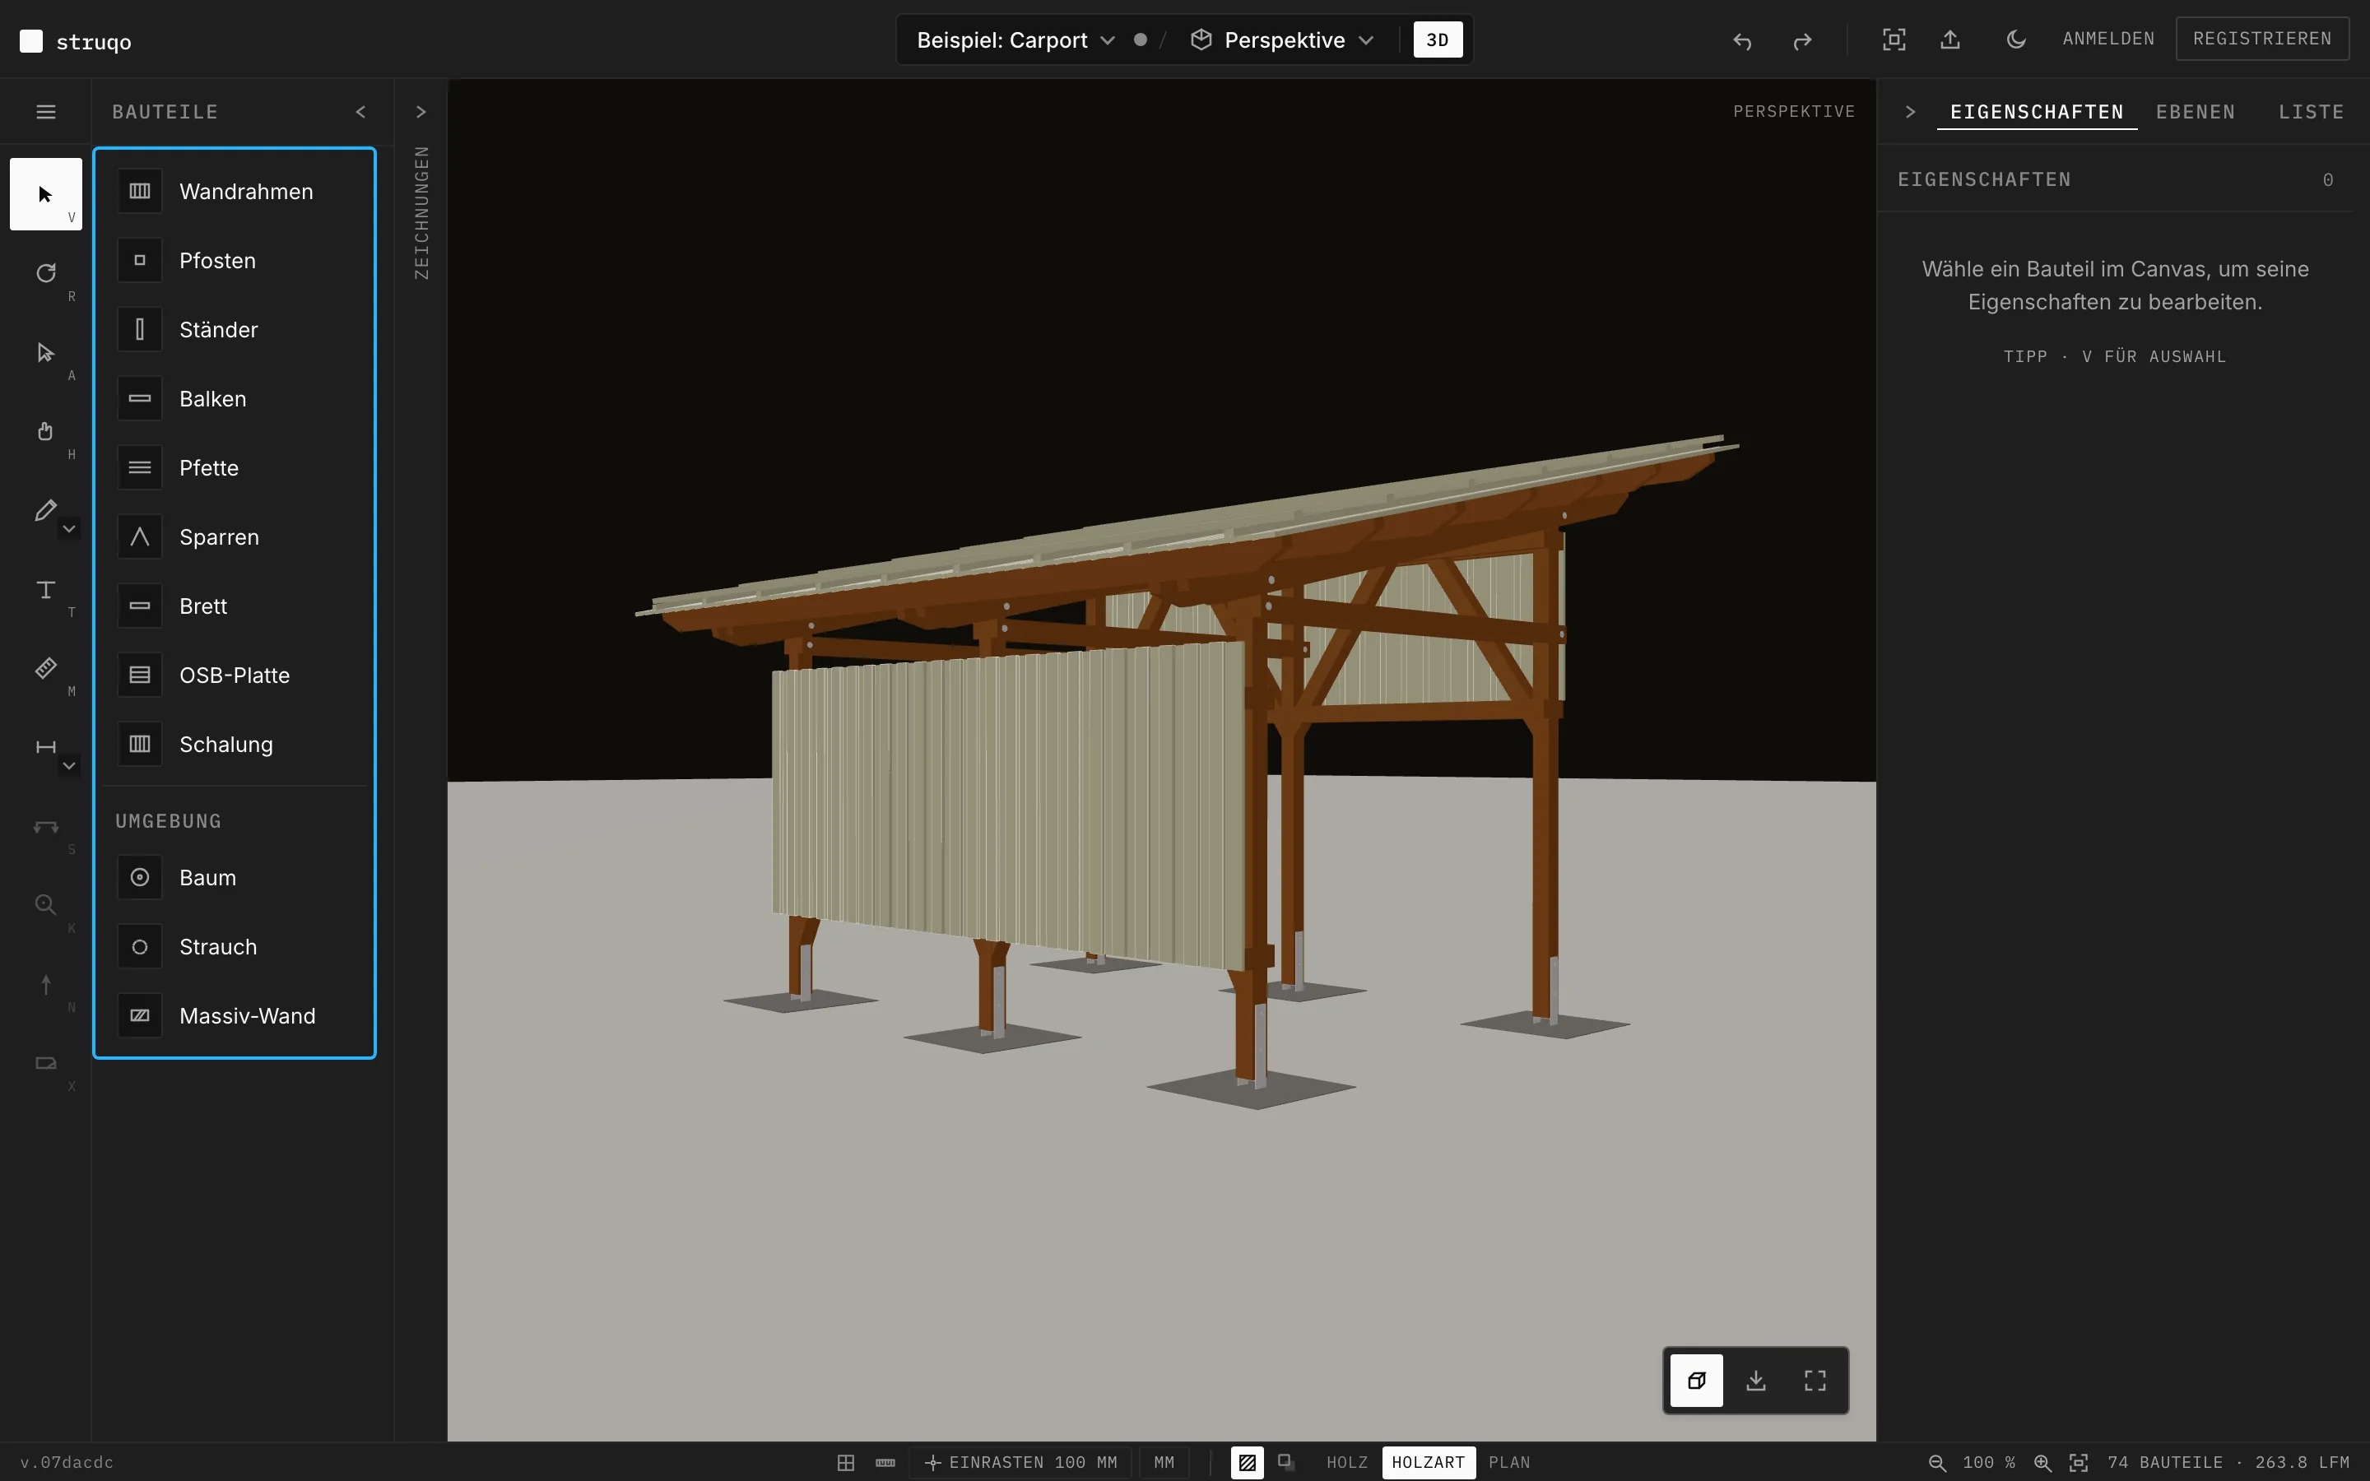Expand the pencil tool options chevron

pos(68,529)
